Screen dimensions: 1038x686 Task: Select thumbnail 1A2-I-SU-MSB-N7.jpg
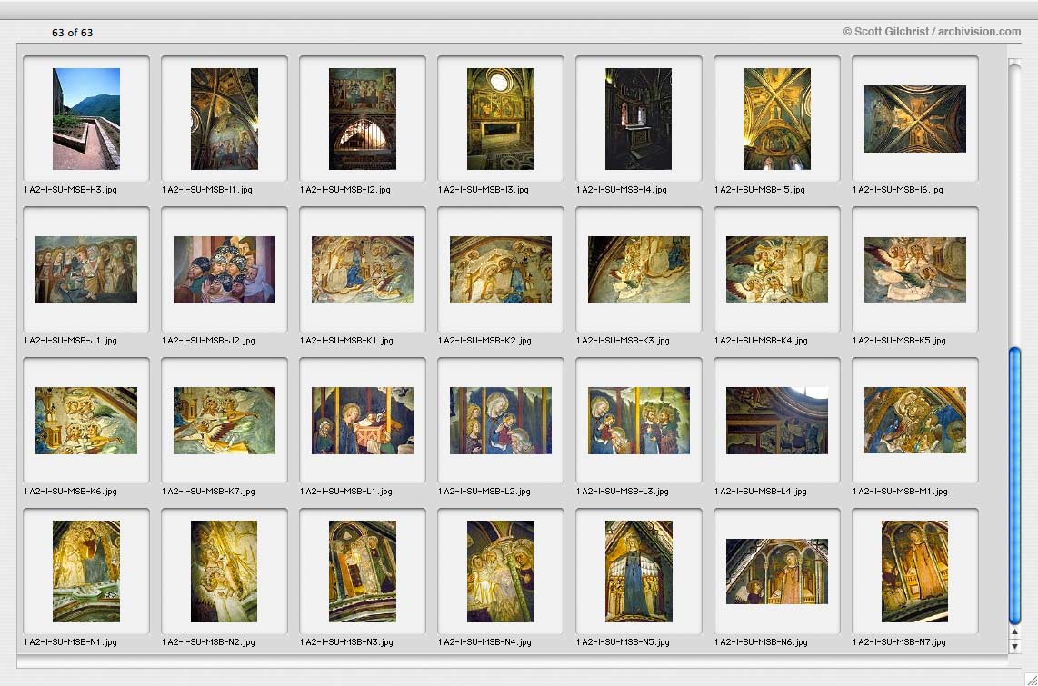point(915,571)
